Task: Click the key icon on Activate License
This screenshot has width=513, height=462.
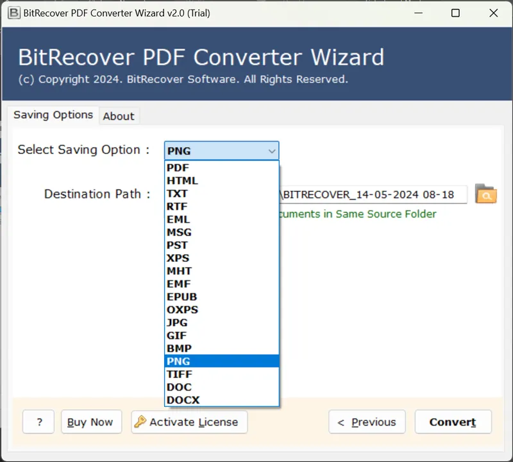Action: point(140,422)
